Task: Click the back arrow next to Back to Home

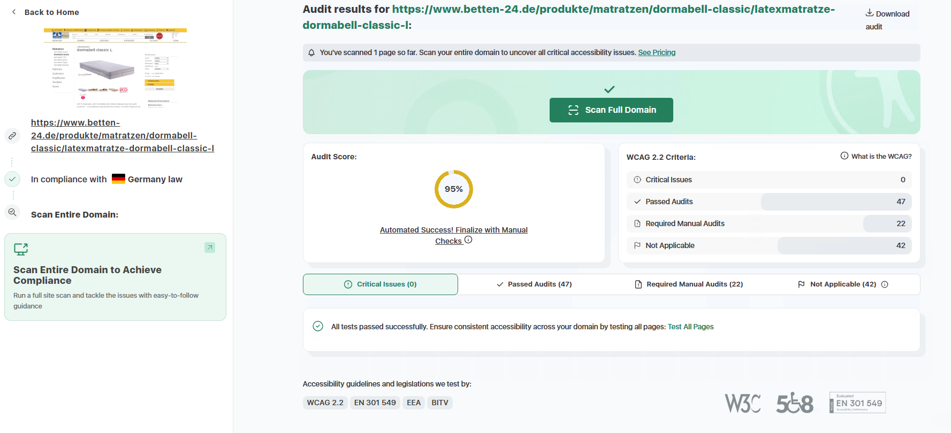Action: [14, 12]
